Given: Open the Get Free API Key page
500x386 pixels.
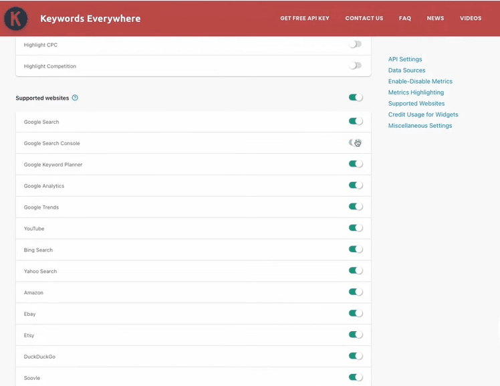Looking at the screenshot, I should pyautogui.click(x=305, y=19).
